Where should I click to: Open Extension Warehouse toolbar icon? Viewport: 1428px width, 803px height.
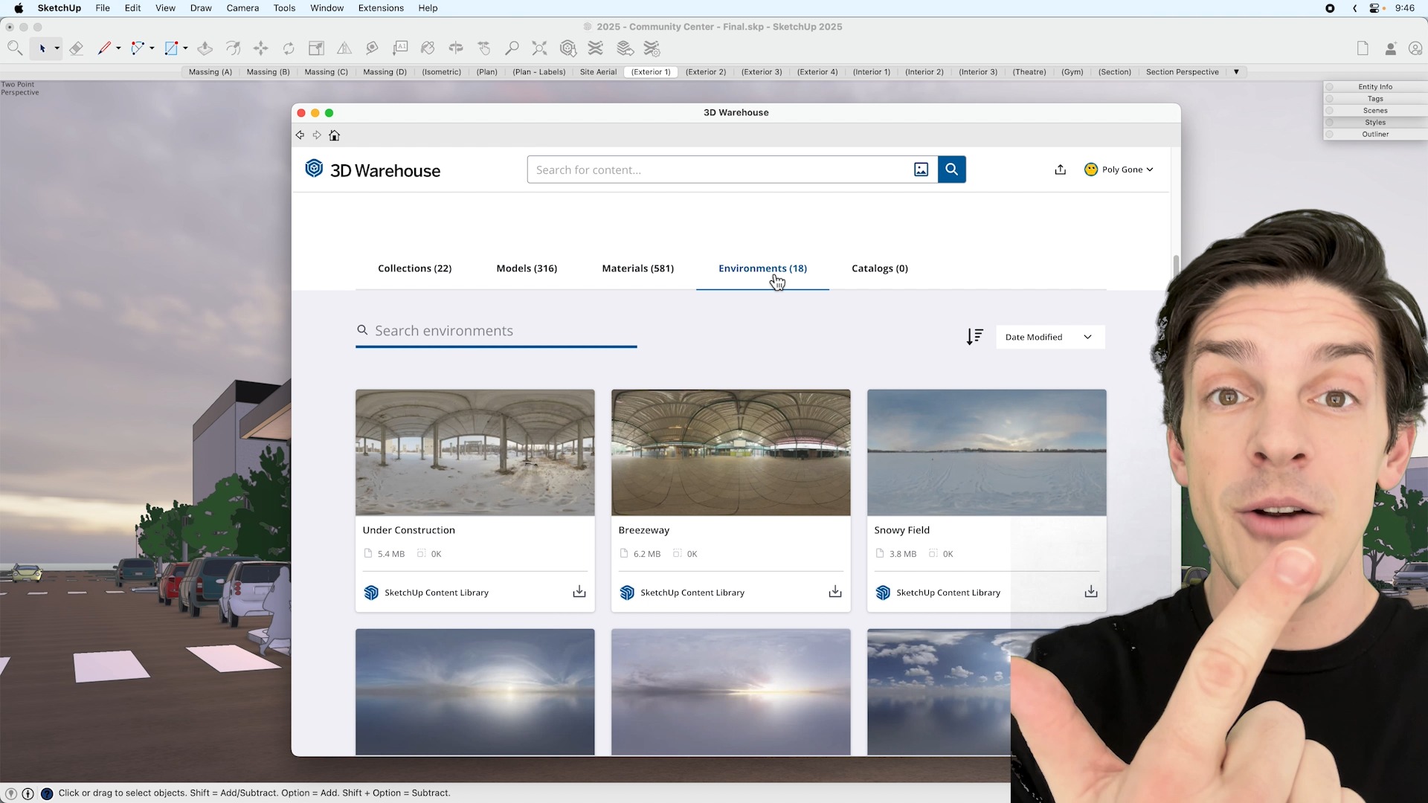[596, 48]
